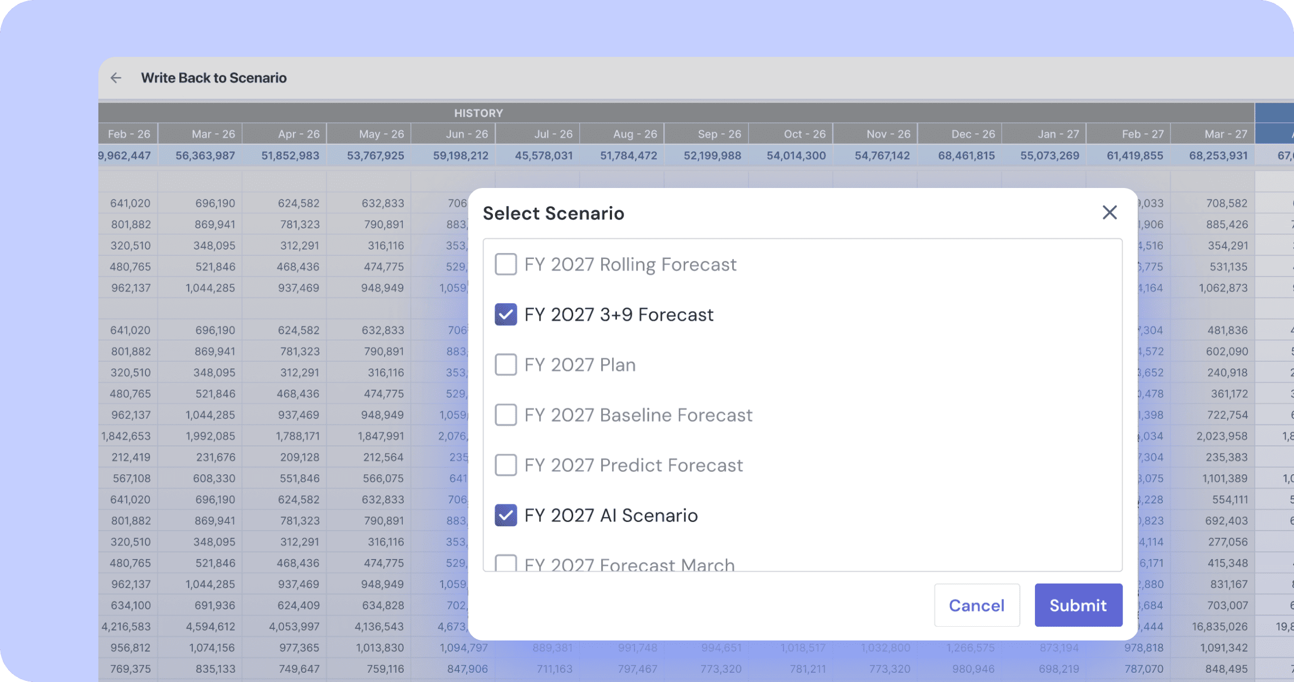Select the cell with value 16,835,026
The image size is (1294, 682).
pyautogui.click(x=1220, y=627)
